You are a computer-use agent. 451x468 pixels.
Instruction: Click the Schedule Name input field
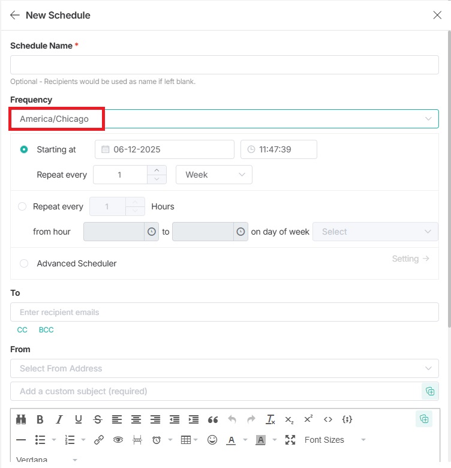[224, 65]
